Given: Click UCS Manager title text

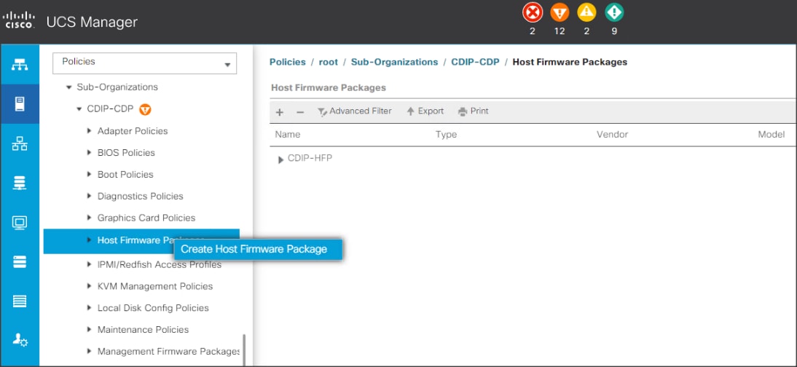Looking at the screenshot, I should click(x=92, y=22).
